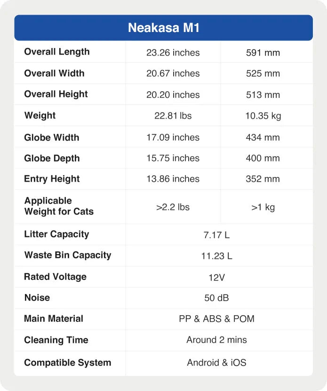Click the PP & ABS & POM material cell

pos(216,319)
